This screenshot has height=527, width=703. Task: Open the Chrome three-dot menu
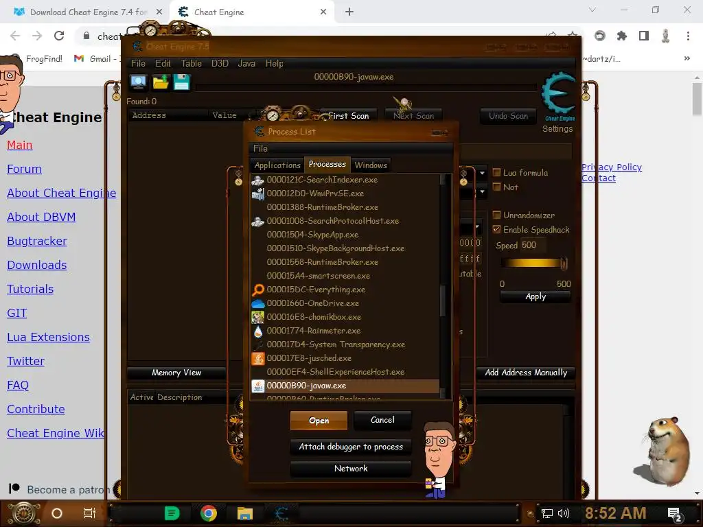[688, 36]
